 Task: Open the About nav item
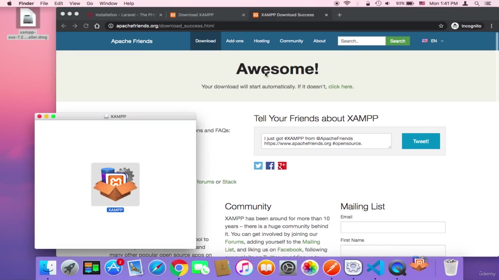[x=319, y=41]
